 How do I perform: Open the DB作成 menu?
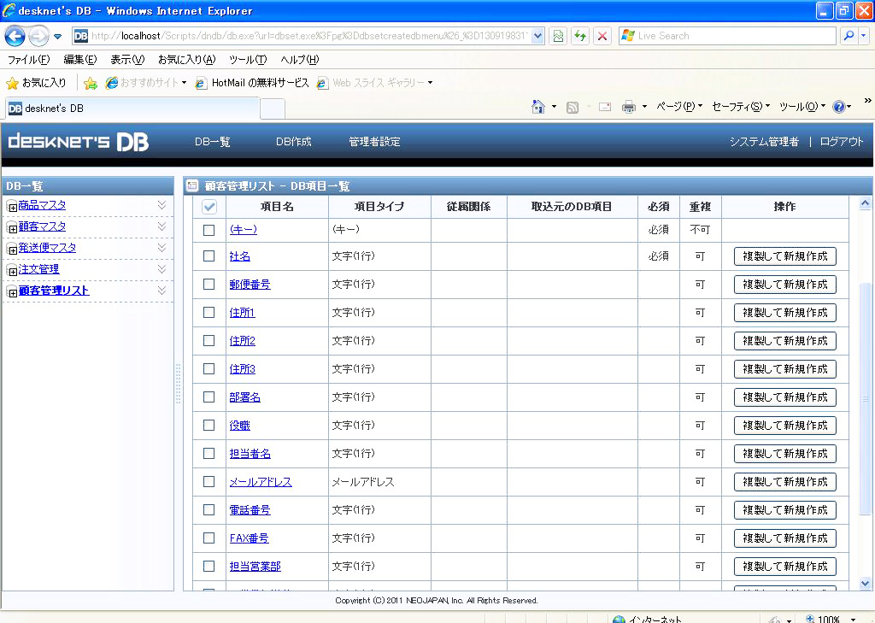[293, 142]
